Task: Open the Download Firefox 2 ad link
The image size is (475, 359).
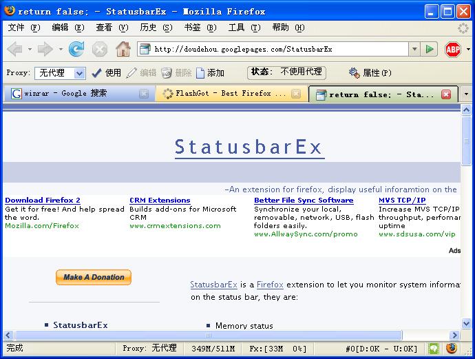Action: pyautogui.click(x=43, y=200)
